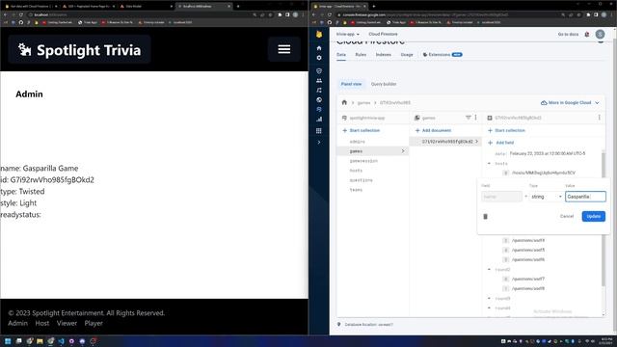
Task: Expand More in Google Cloud dropdown
Action: (x=570, y=103)
